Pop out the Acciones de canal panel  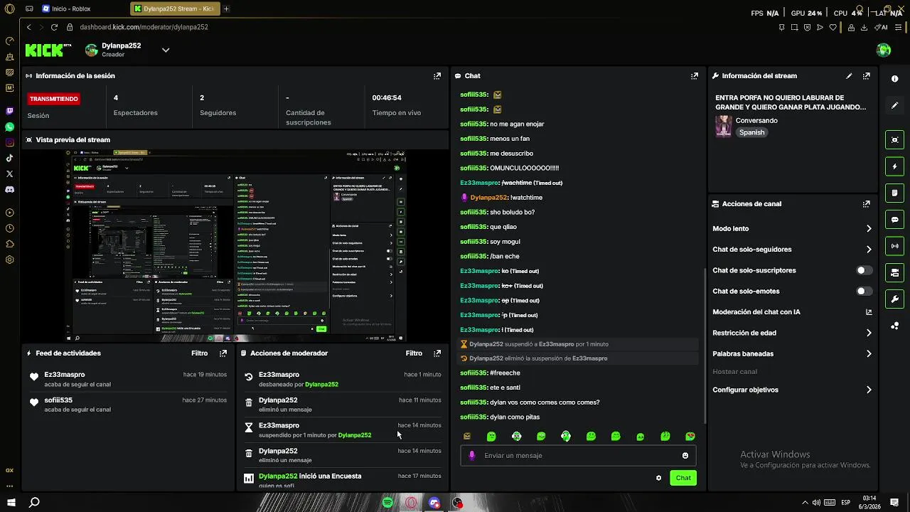coord(866,203)
